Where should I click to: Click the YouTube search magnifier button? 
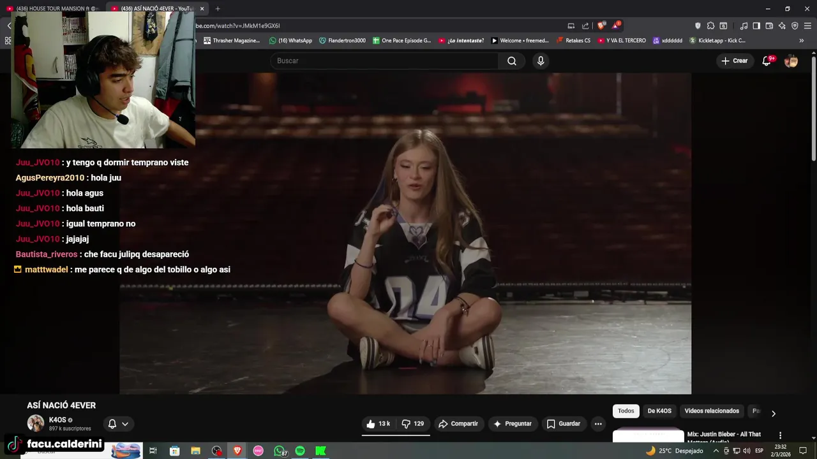click(512, 61)
